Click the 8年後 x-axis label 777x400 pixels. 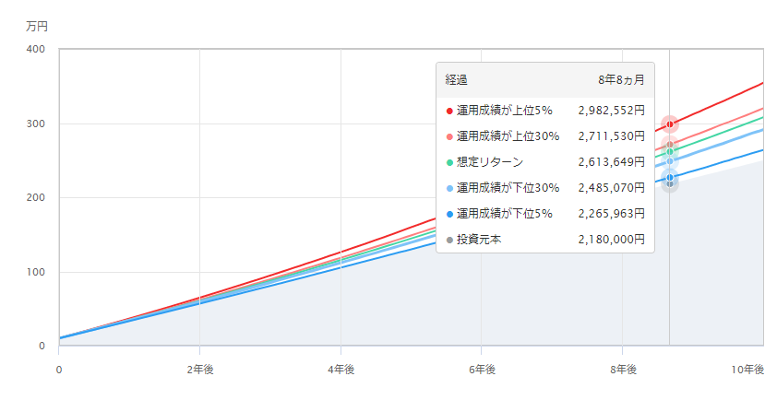(622, 369)
